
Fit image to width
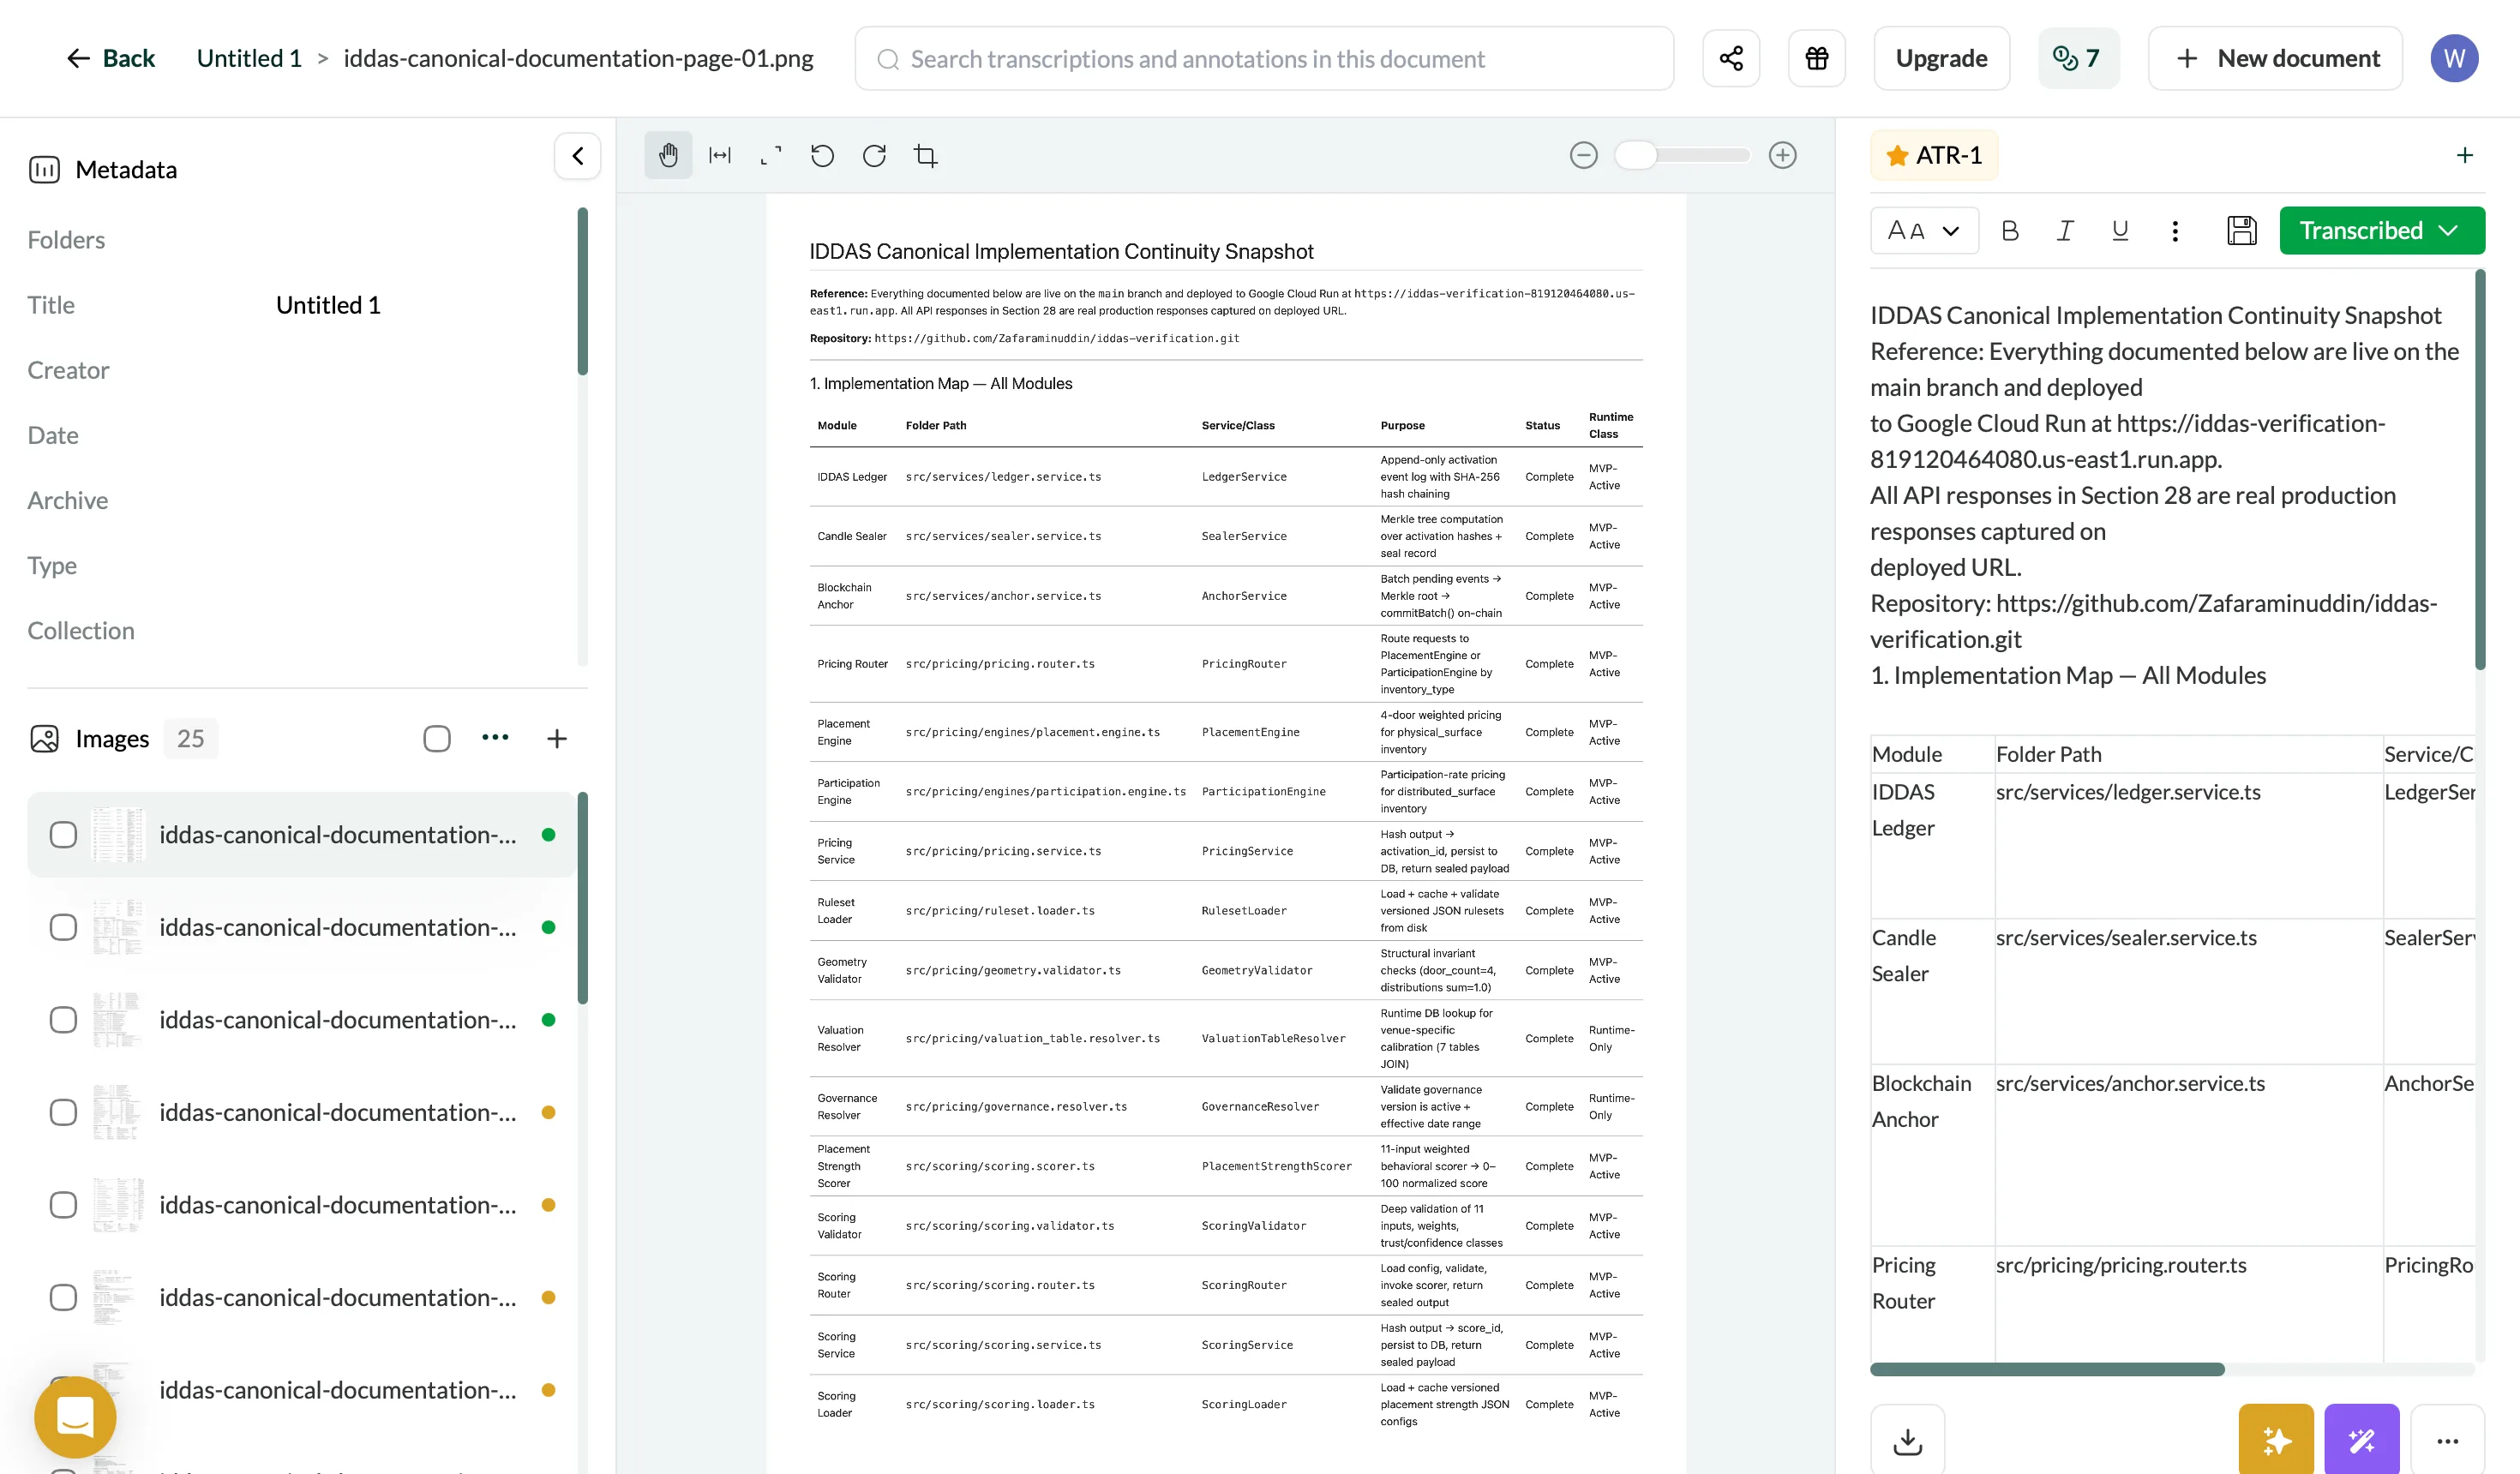[720, 155]
